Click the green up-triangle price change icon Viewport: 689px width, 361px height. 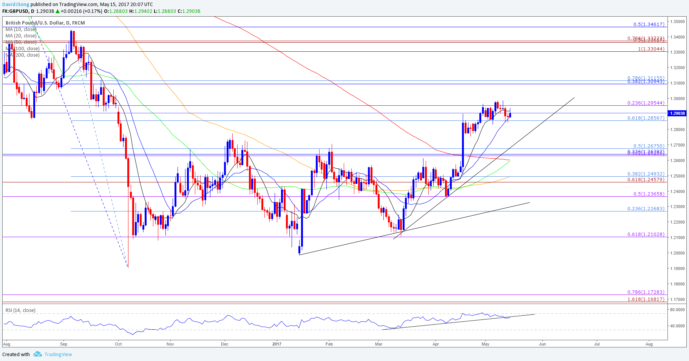point(57,11)
